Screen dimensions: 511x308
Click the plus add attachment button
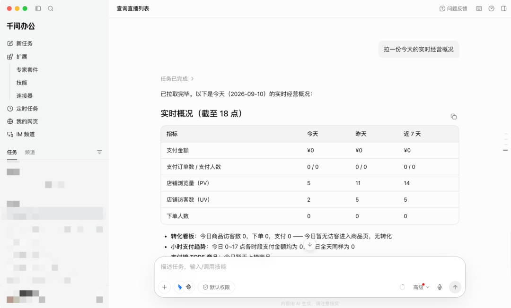click(x=164, y=287)
